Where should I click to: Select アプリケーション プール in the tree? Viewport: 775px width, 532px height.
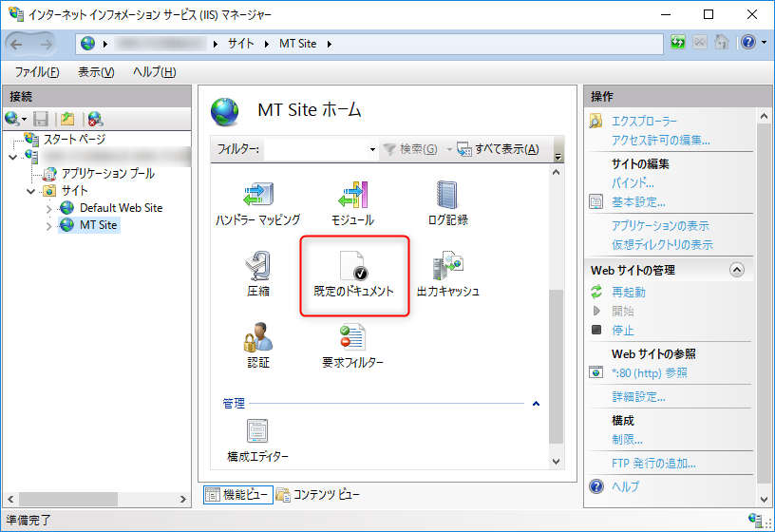(x=107, y=174)
